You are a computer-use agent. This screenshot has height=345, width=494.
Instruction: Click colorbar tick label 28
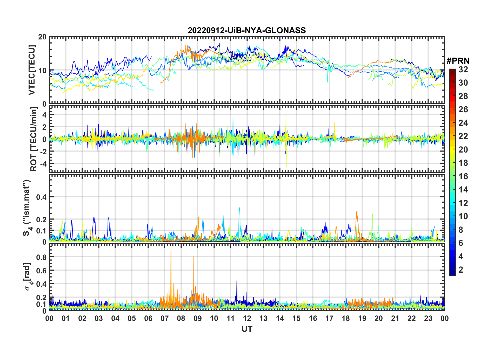[x=463, y=96]
